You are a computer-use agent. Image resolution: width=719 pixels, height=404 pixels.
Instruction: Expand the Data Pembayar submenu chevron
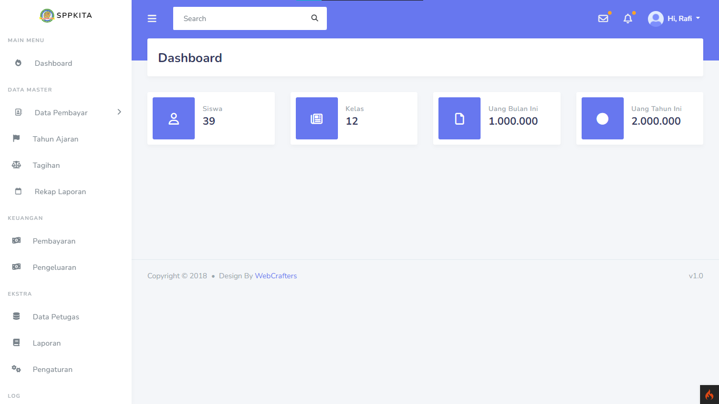coord(119,112)
